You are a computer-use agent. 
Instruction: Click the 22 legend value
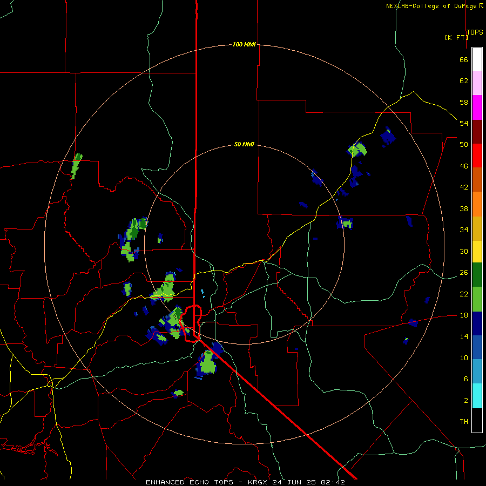click(464, 294)
